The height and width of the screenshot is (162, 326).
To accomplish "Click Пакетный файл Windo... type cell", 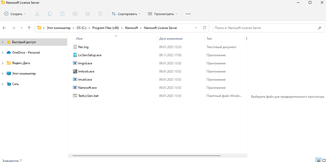I will pos(224,96).
